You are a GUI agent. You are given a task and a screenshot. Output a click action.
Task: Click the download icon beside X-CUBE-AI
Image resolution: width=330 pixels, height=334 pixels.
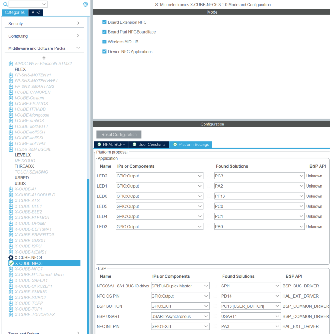(11, 189)
